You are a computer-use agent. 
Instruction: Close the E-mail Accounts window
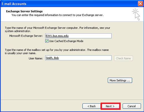click(x=140, y=4)
